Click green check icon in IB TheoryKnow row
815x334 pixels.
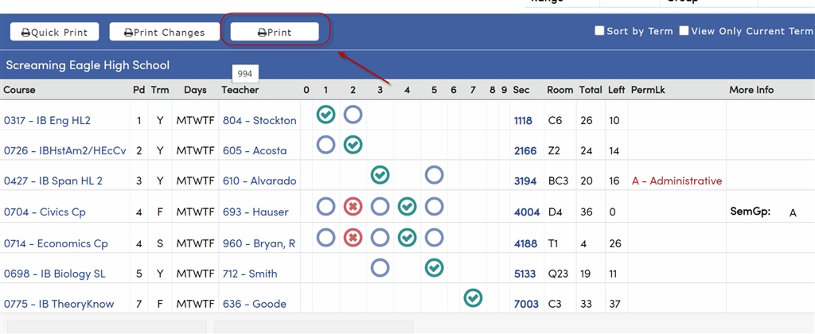pos(473,297)
